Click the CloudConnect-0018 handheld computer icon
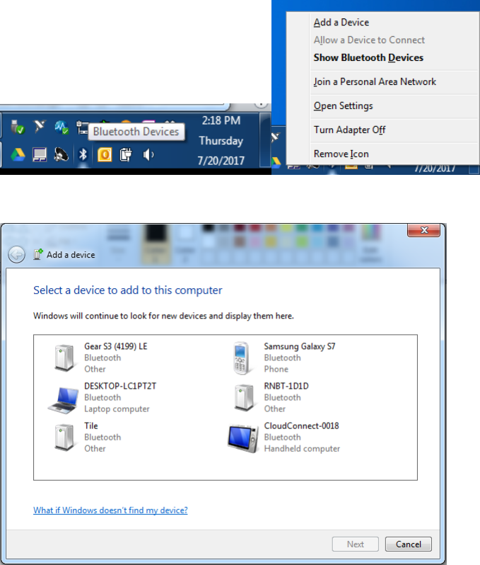Screen dimensions: 480x565 pos(243,438)
